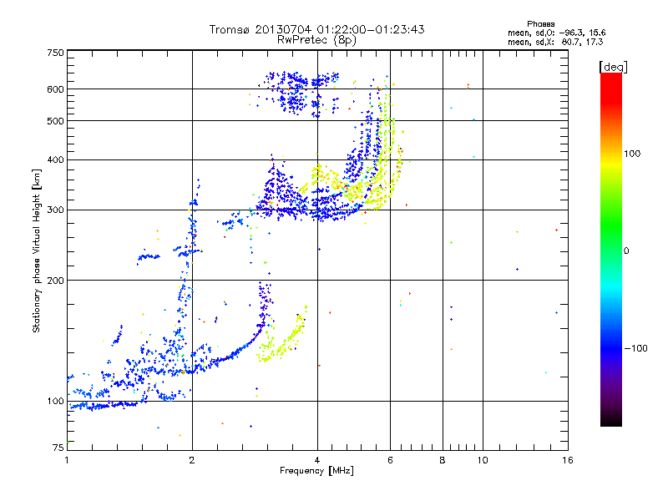Click the x-axis tick label '8'

point(443,460)
